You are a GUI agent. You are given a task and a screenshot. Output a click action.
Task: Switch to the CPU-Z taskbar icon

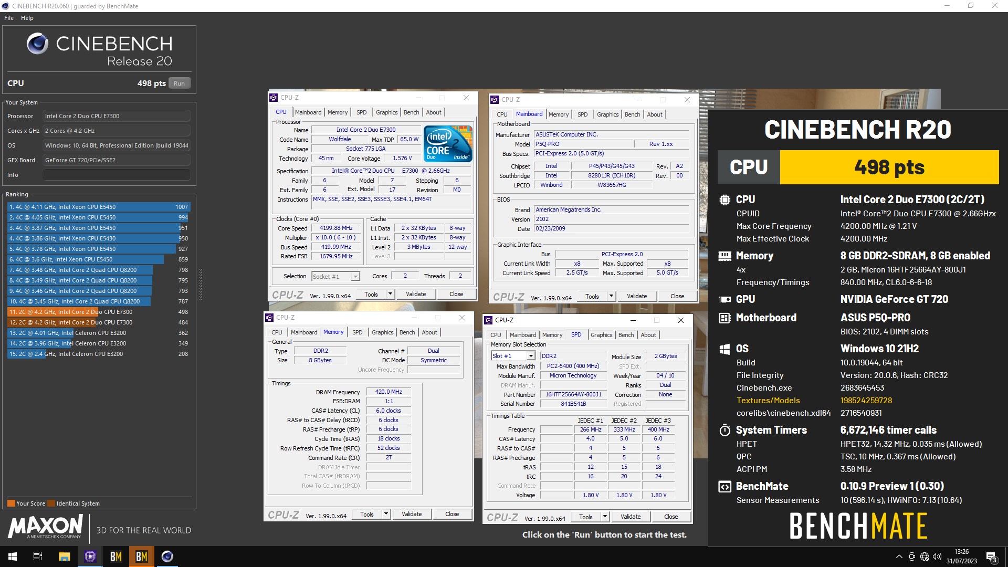click(x=90, y=556)
